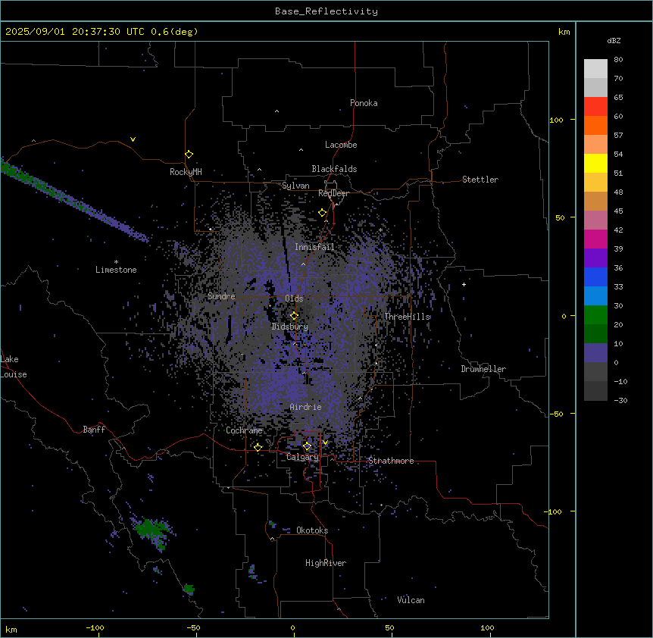
Task: Click the Stettler city label
Action: click(x=480, y=180)
